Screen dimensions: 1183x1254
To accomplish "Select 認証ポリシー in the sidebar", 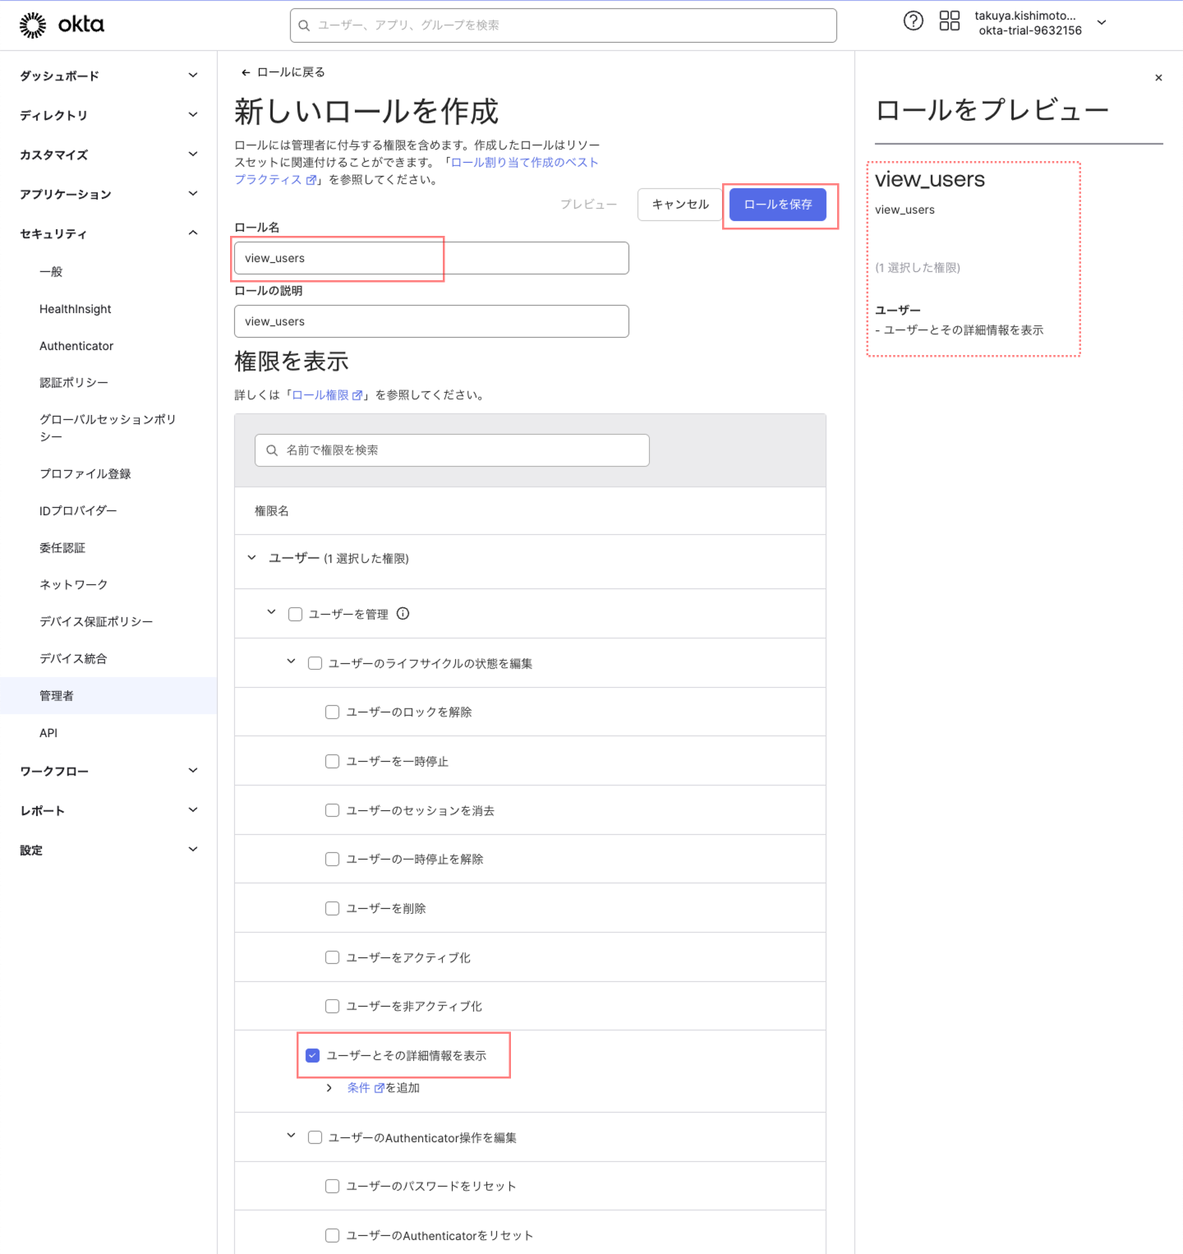I will 74,383.
